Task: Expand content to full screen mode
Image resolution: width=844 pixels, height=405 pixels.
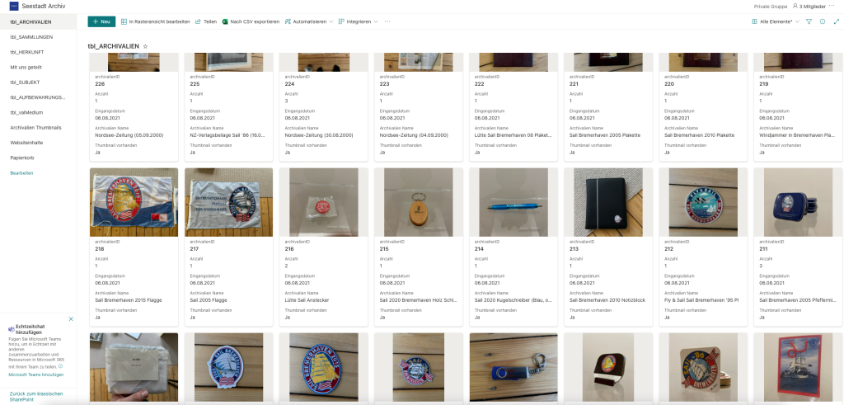Action: tap(836, 21)
